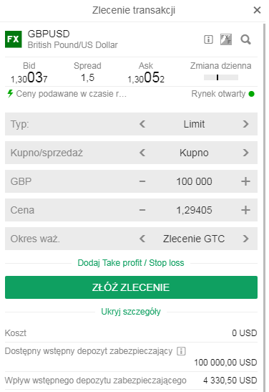Change Zlecenie GTC to next validity period
The height and width of the screenshot is (392, 269).
[246, 239]
